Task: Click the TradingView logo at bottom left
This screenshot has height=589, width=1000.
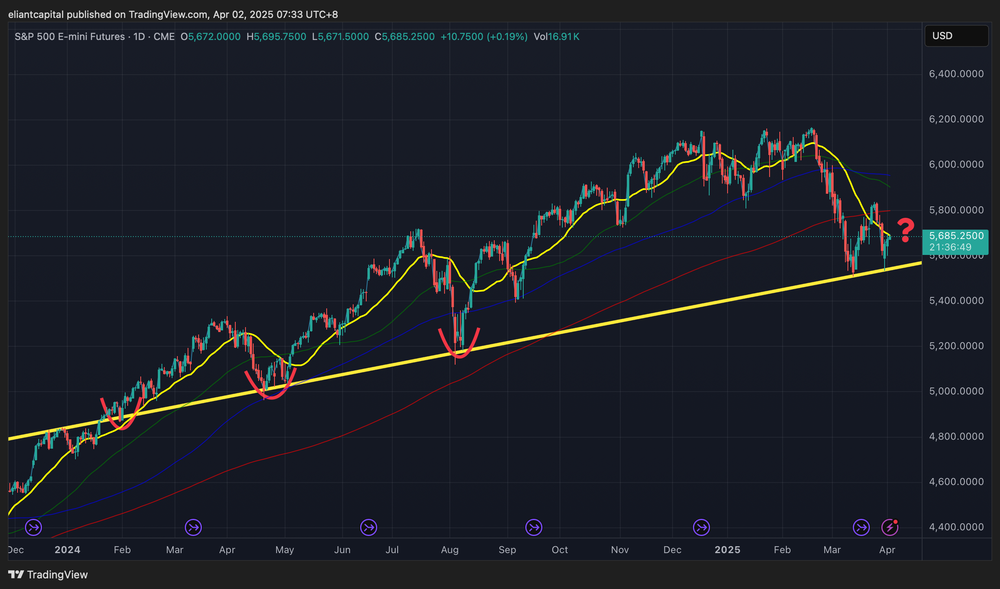Action: [x=48, y=575]
